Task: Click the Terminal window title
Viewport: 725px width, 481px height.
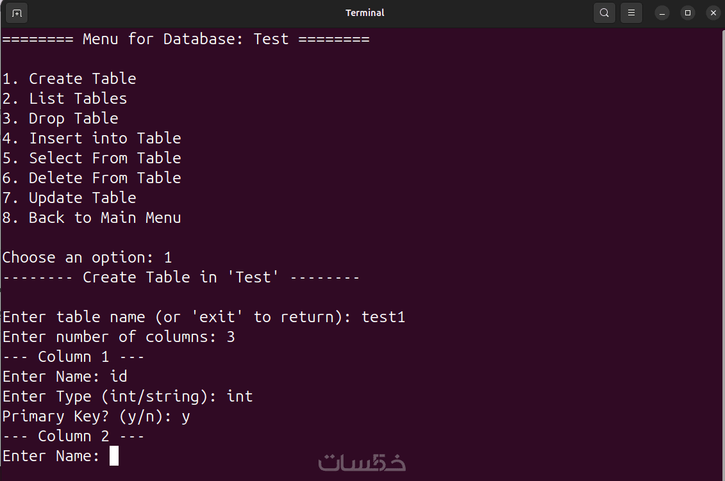Action: 365,13
